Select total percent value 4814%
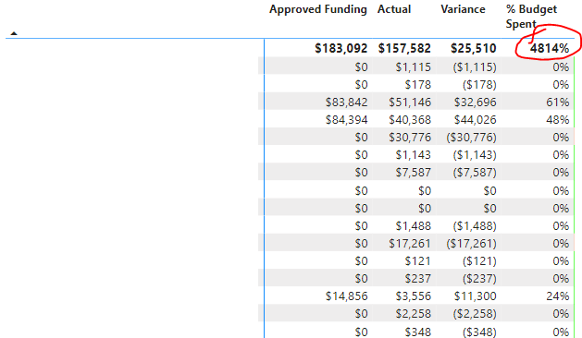The image size is (582, 338). [x=550, y=48]
